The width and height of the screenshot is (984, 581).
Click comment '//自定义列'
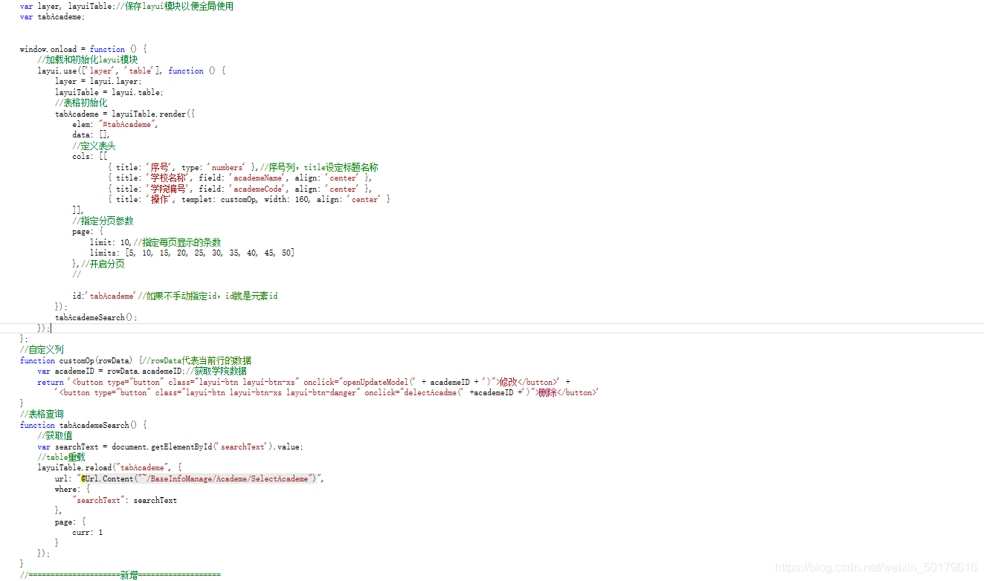click(x=42, y=349)
